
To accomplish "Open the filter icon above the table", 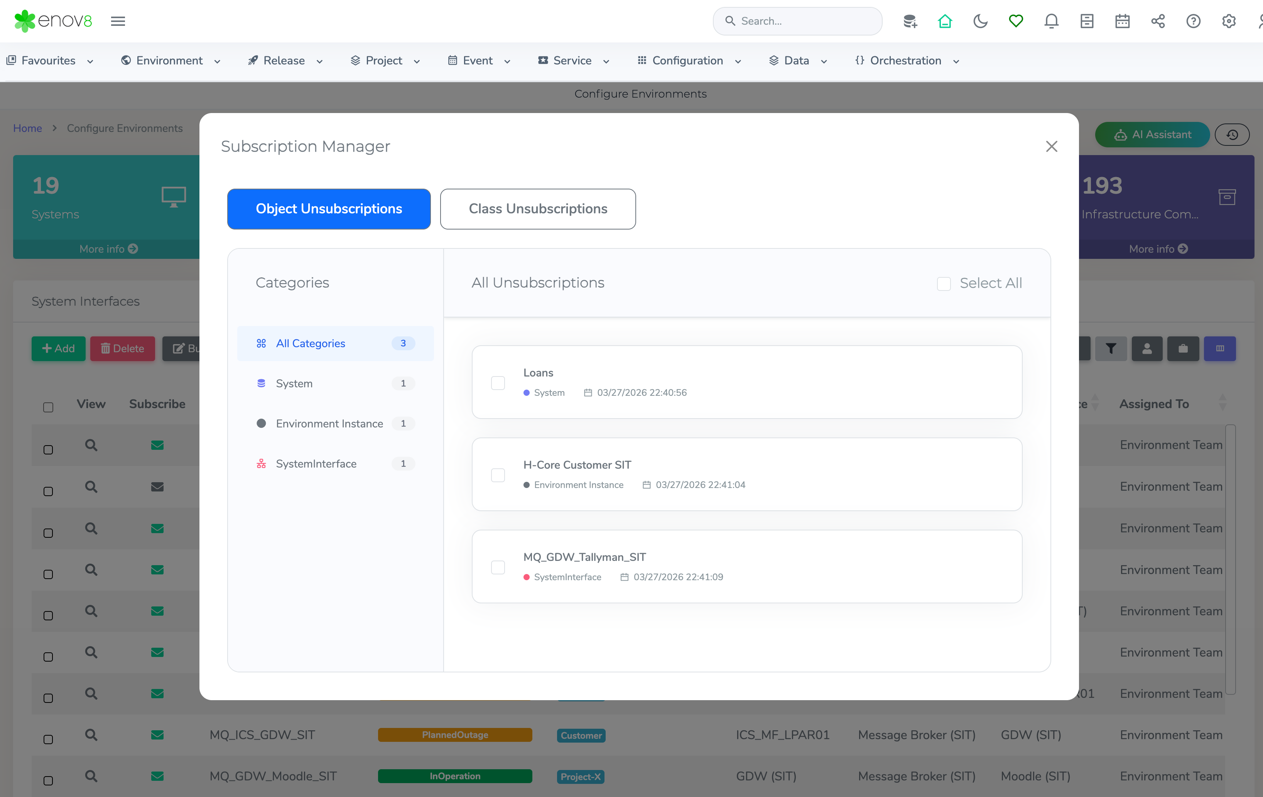I will tap(1111, 348).
